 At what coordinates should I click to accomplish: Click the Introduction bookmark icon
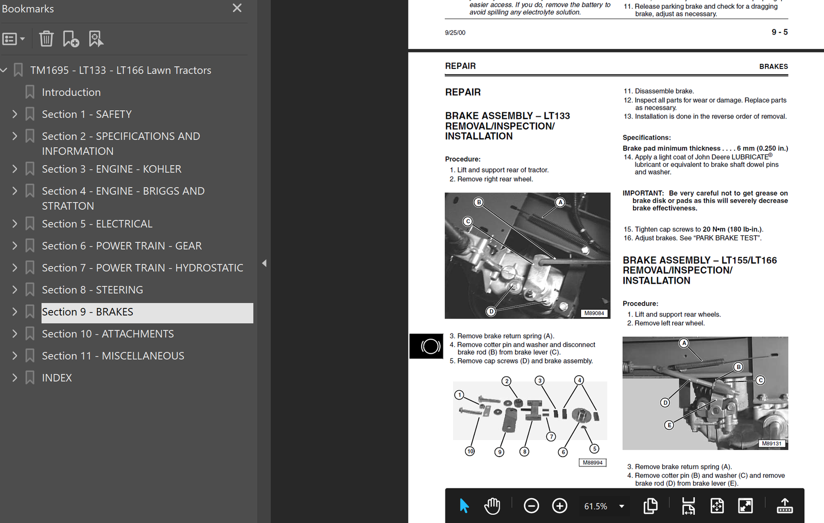(x=30, y=92)
